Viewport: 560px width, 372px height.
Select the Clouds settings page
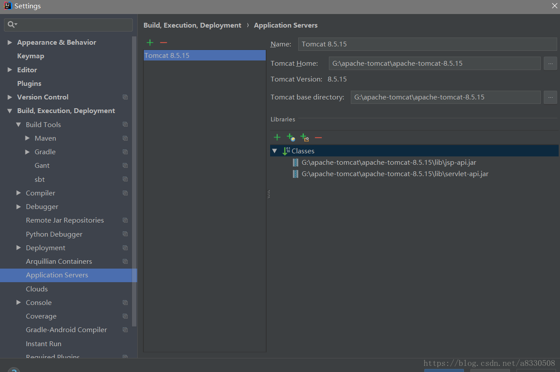point(37,289)
